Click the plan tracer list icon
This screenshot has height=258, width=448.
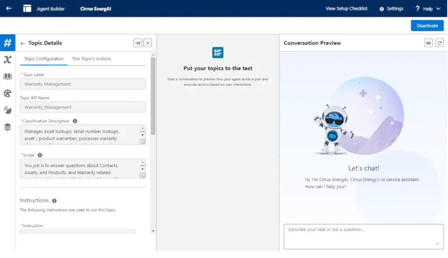click(x=218, y=52)
